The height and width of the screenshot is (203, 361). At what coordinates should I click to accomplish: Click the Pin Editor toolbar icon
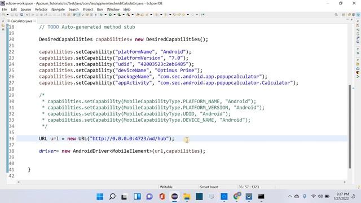[202, 15]
